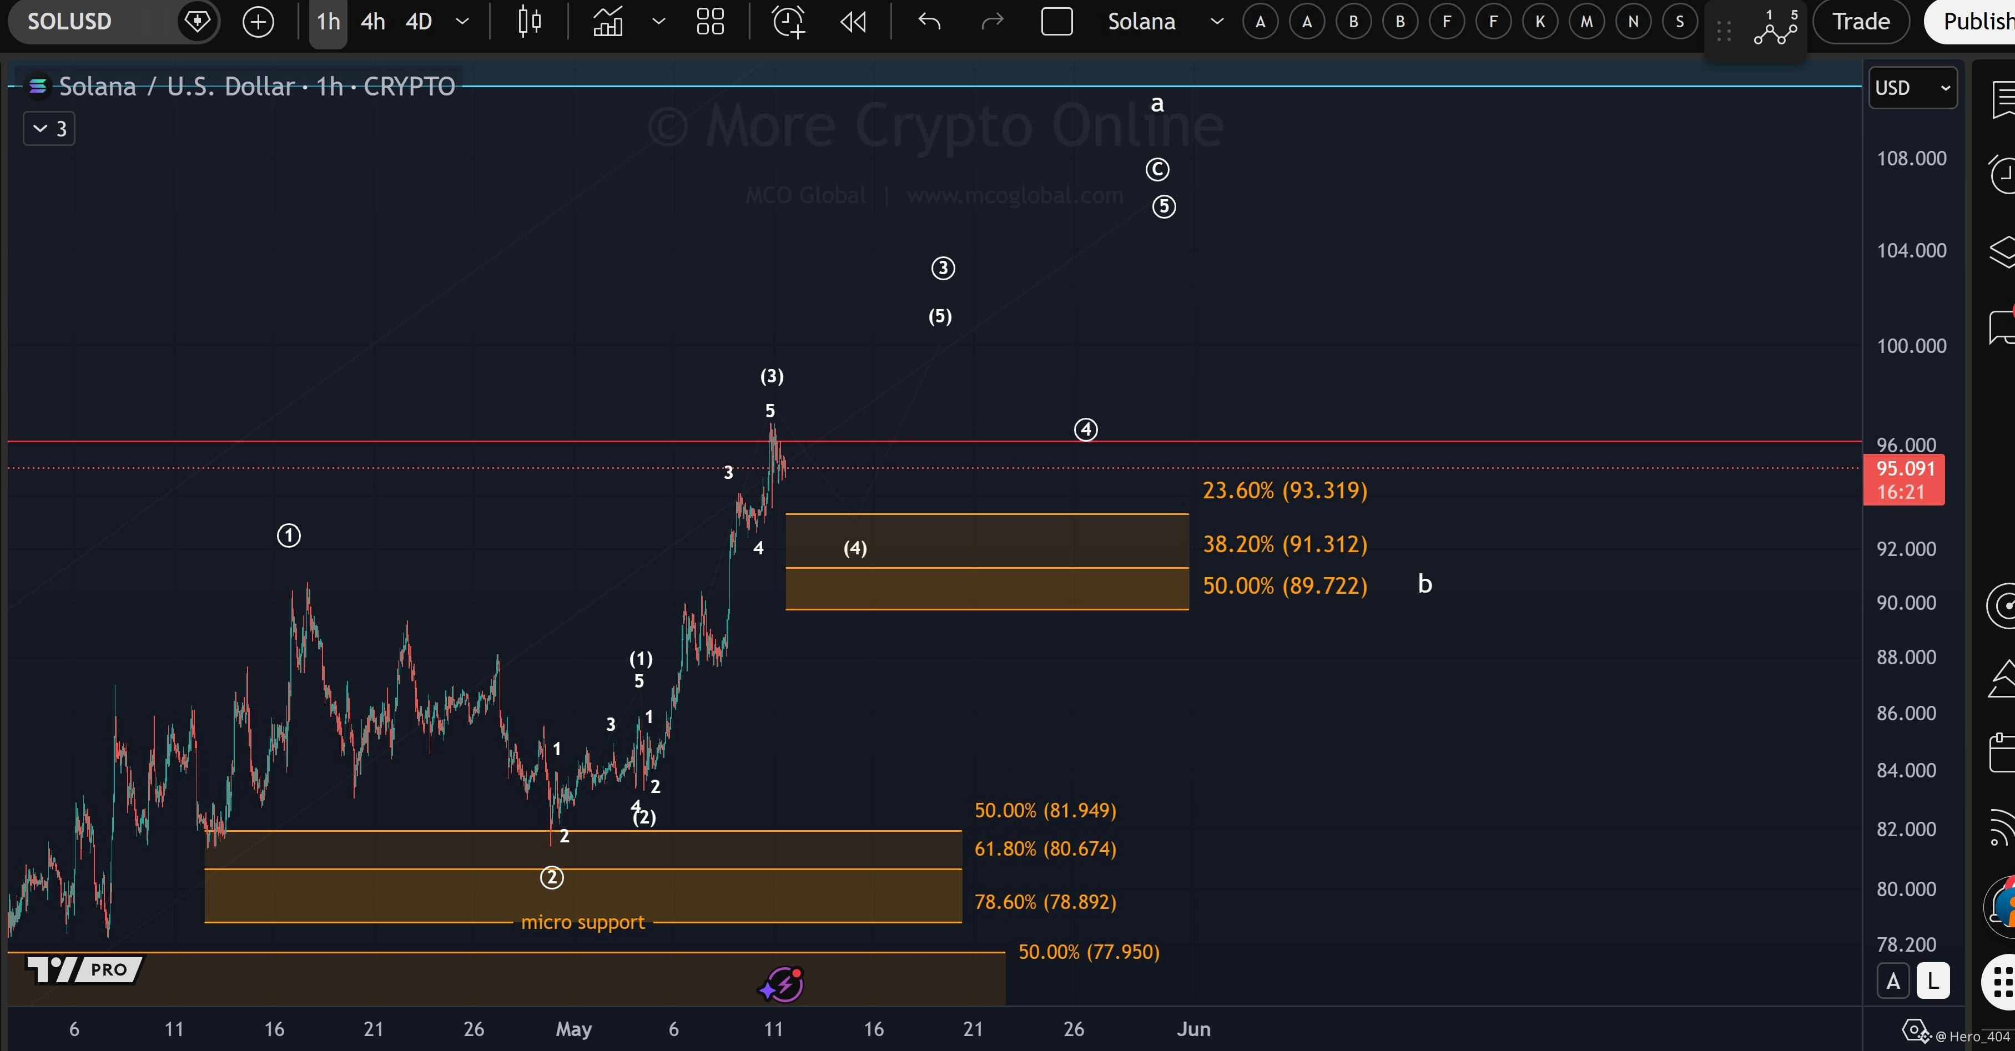Viewport: 2015px width, 1051px height.
Task: Add a compare symbol with plus icon
Action: (x=258, y=21)
